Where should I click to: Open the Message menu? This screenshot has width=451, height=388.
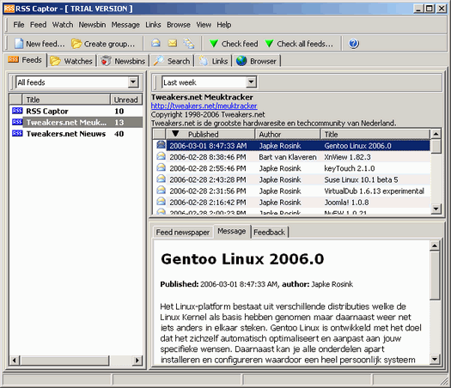[125, 25]
